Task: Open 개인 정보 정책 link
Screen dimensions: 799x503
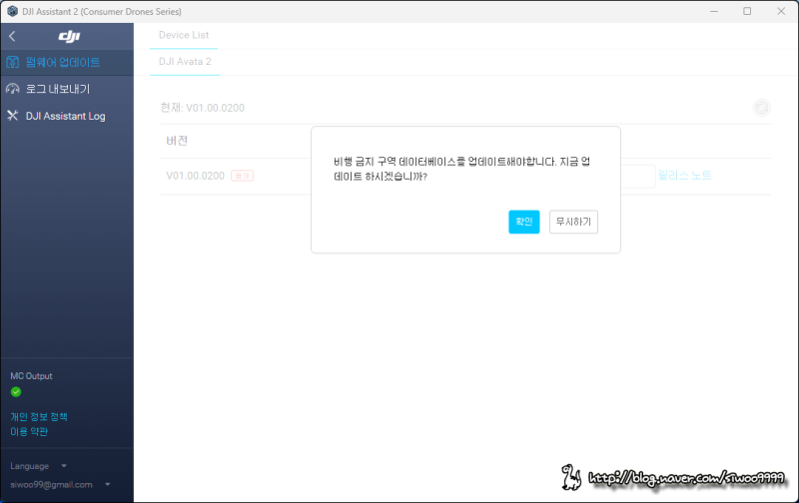Action: 39,417
